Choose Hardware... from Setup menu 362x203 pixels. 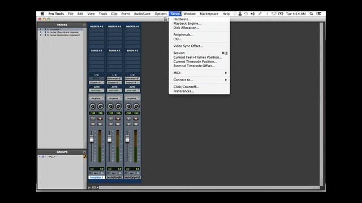pos(199,19)
